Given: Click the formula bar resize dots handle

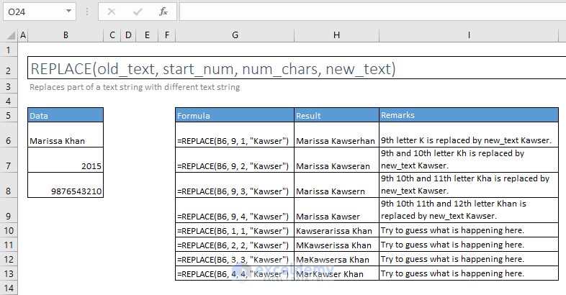Looking at the screenshot, I should pyautogui.click(x=87, y=12).
